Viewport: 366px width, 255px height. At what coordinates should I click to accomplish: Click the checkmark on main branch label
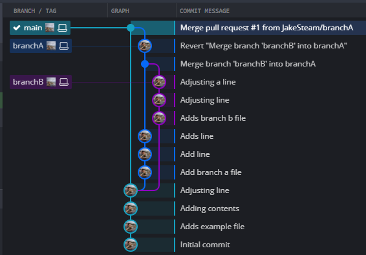[x=17, y=28]
